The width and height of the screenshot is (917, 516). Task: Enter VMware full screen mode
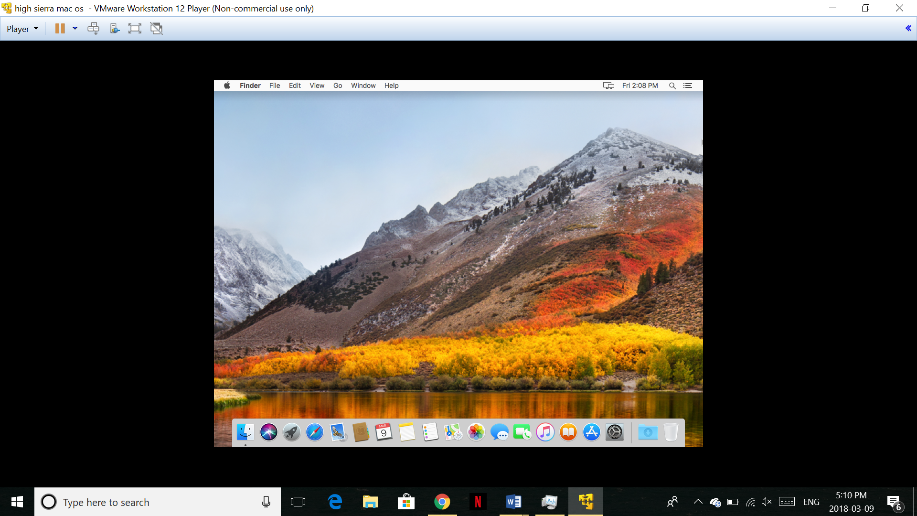[135, 29]
